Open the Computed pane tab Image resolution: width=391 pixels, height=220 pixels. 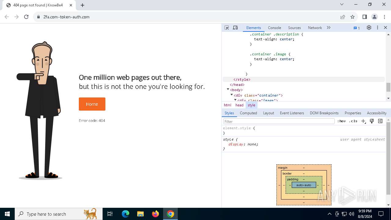248,113
